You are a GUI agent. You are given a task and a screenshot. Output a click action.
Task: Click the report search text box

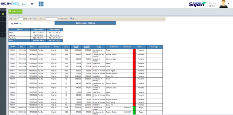51,19
